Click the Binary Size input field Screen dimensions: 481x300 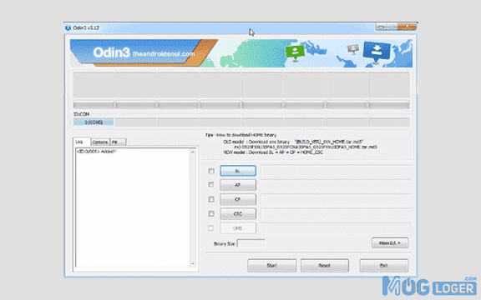tap(251, 243)
